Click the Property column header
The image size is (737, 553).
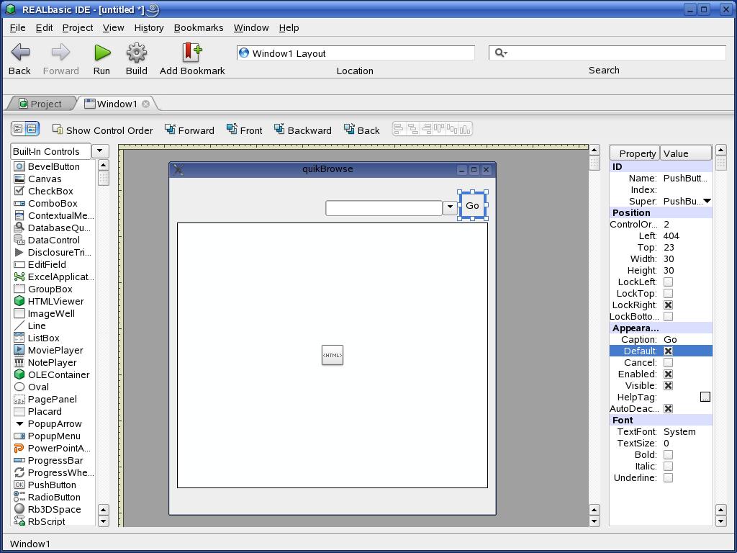pyautogui.click(x=635, y=153)
